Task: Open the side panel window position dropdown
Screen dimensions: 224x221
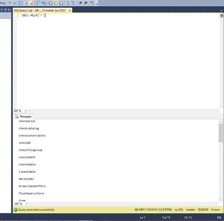Action: pyautogui.click(x=2, y=10)
